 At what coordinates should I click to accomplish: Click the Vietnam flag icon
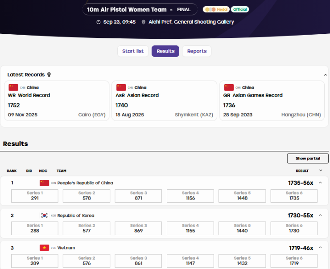[44, 248]
